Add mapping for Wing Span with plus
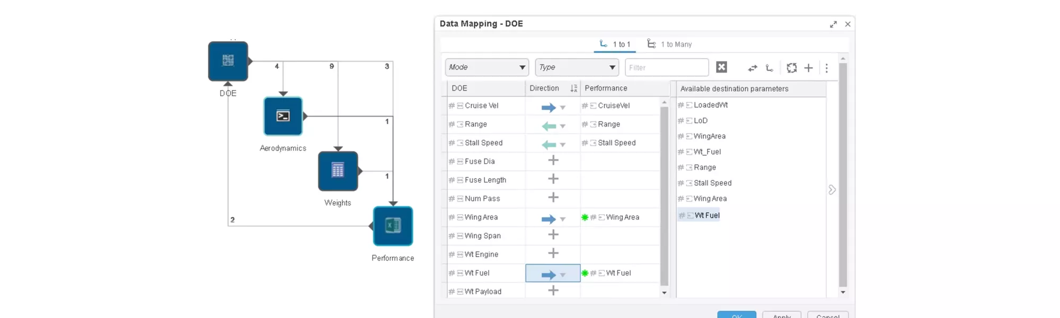 click(x=553, y=234)
